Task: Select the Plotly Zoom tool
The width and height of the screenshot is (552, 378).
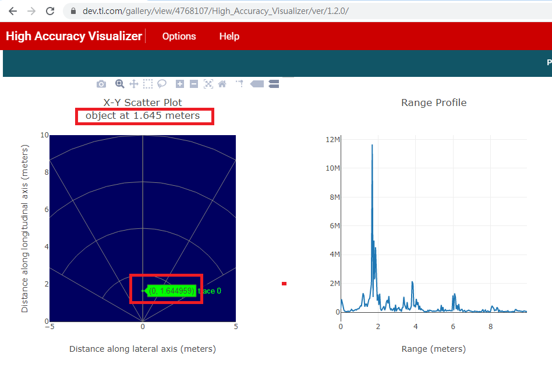Action: pyautogui.click(x=120, y=84)
